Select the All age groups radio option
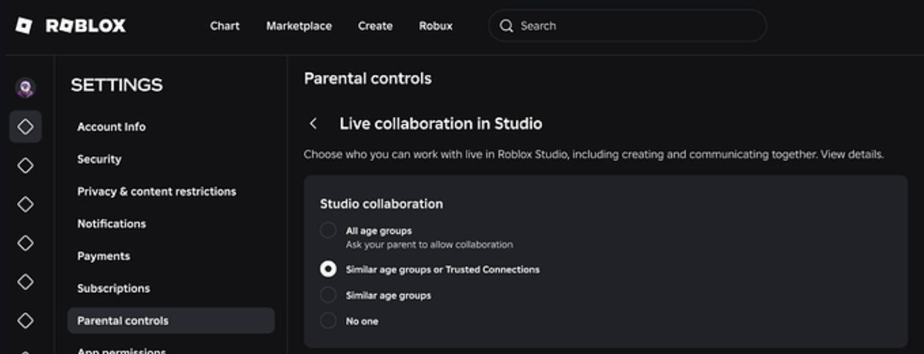This screenshot has width=924, height=354. (x=328, y=230)
